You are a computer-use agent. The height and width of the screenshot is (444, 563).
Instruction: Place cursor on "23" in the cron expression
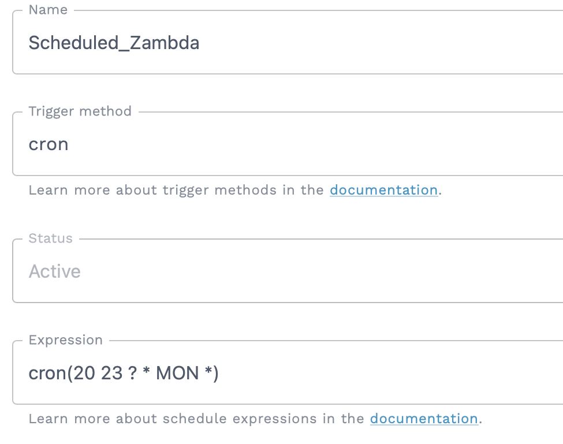coord(112,374)
